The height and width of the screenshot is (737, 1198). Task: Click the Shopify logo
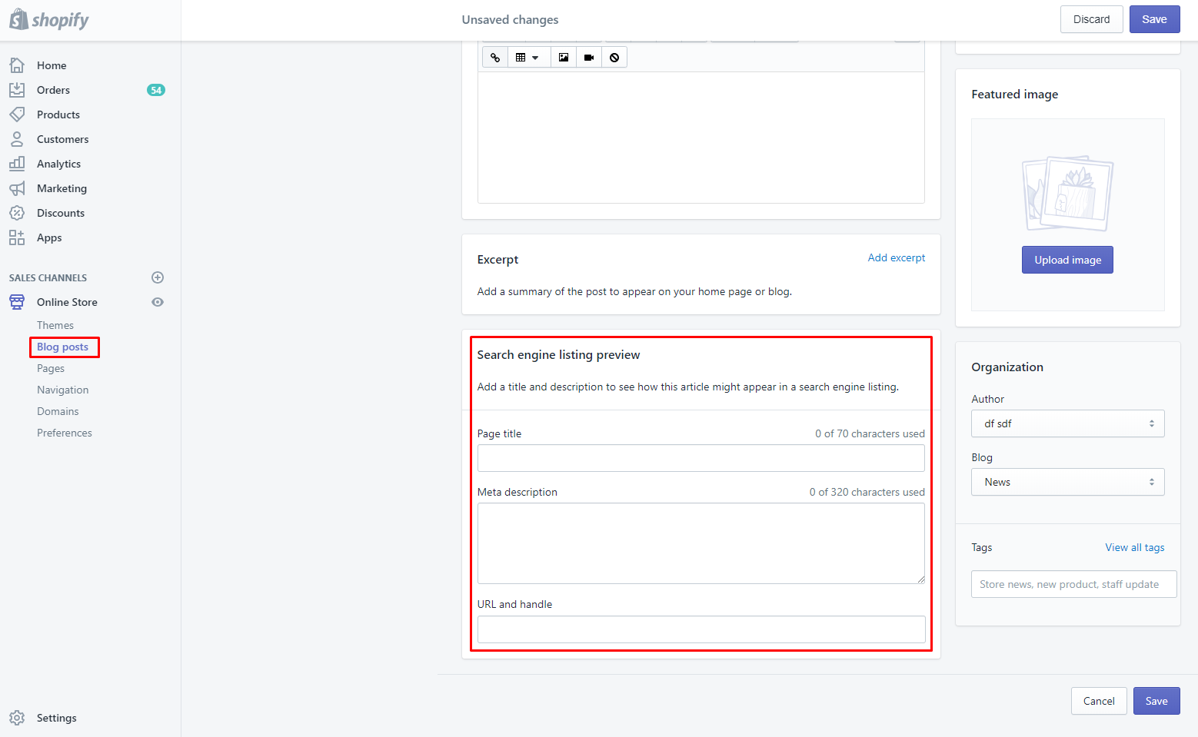[x=49, y=20]
